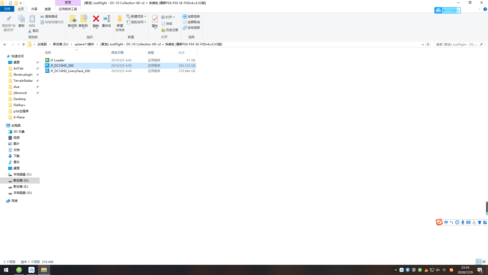Open librain.plugin folder in sidebar
This screenshot has height=275, width=488.
pyautogui.click(x=23, y=75)
